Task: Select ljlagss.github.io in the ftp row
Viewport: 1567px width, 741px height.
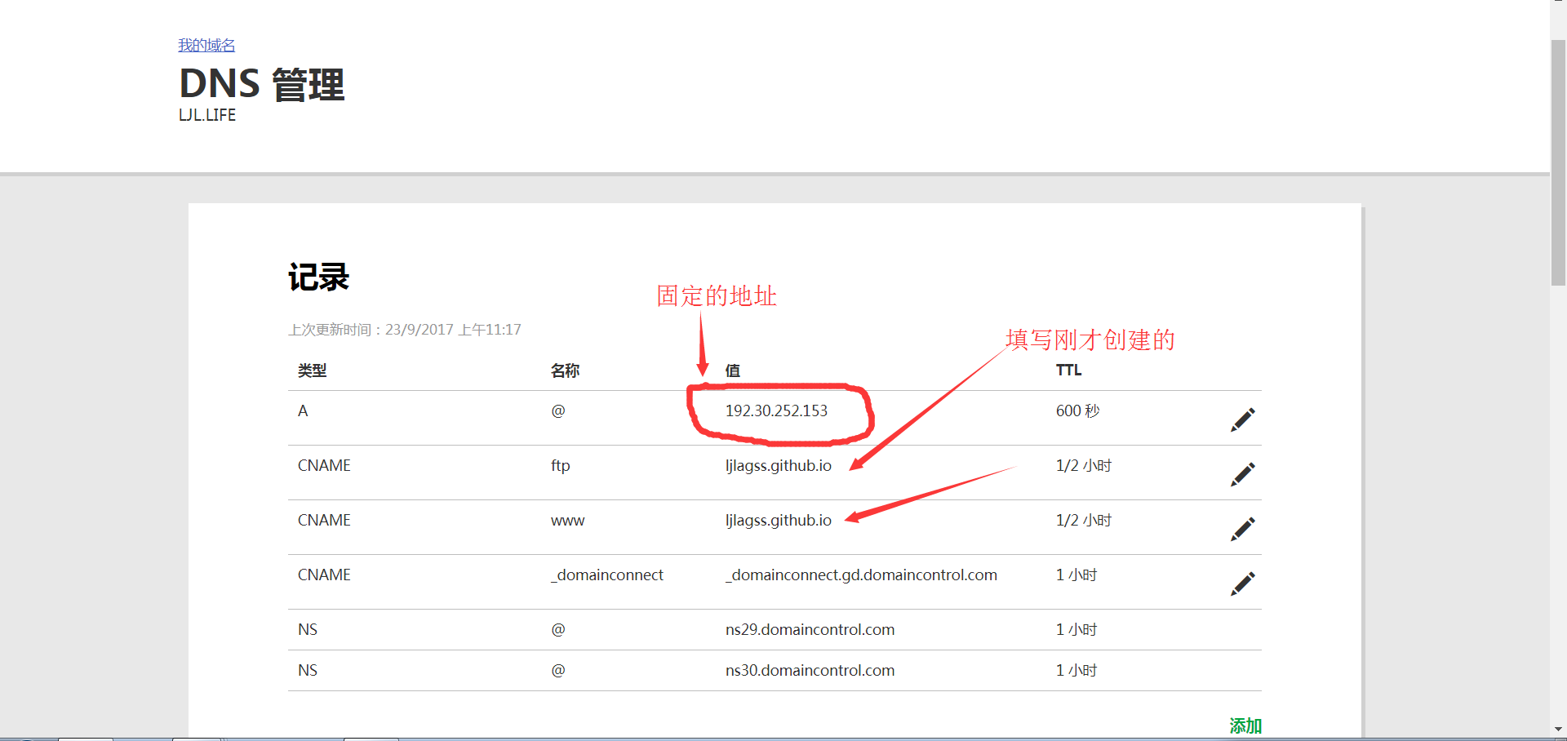Action: point(779,465)
